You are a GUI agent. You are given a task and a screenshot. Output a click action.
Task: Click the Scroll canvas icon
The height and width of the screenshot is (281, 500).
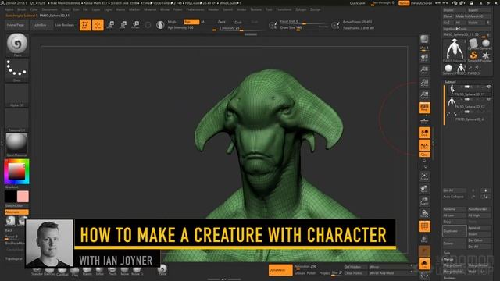pos(424,57)
